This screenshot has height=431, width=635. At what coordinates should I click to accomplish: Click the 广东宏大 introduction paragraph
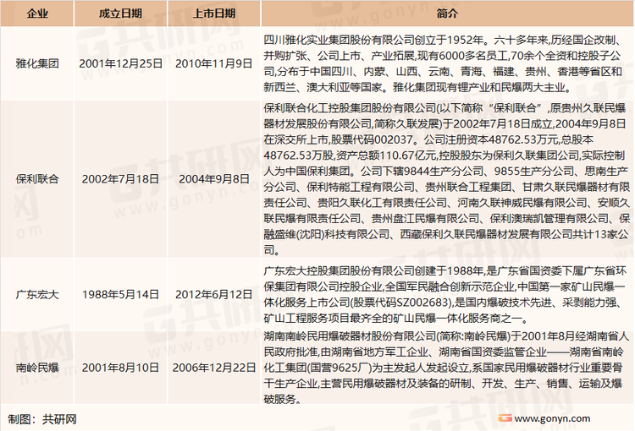point(444,294)
